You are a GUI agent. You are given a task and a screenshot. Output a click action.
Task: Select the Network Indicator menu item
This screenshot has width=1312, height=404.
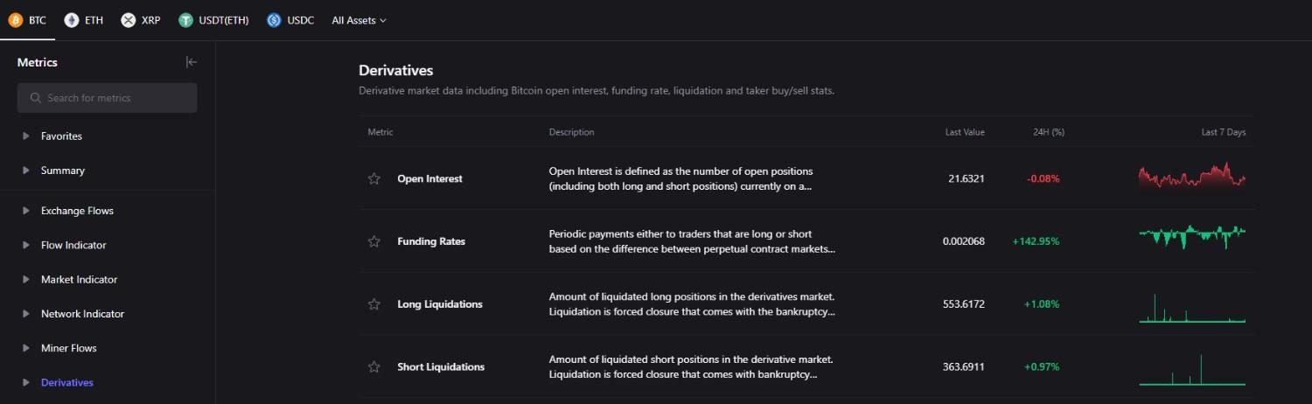tap(82, 314)
